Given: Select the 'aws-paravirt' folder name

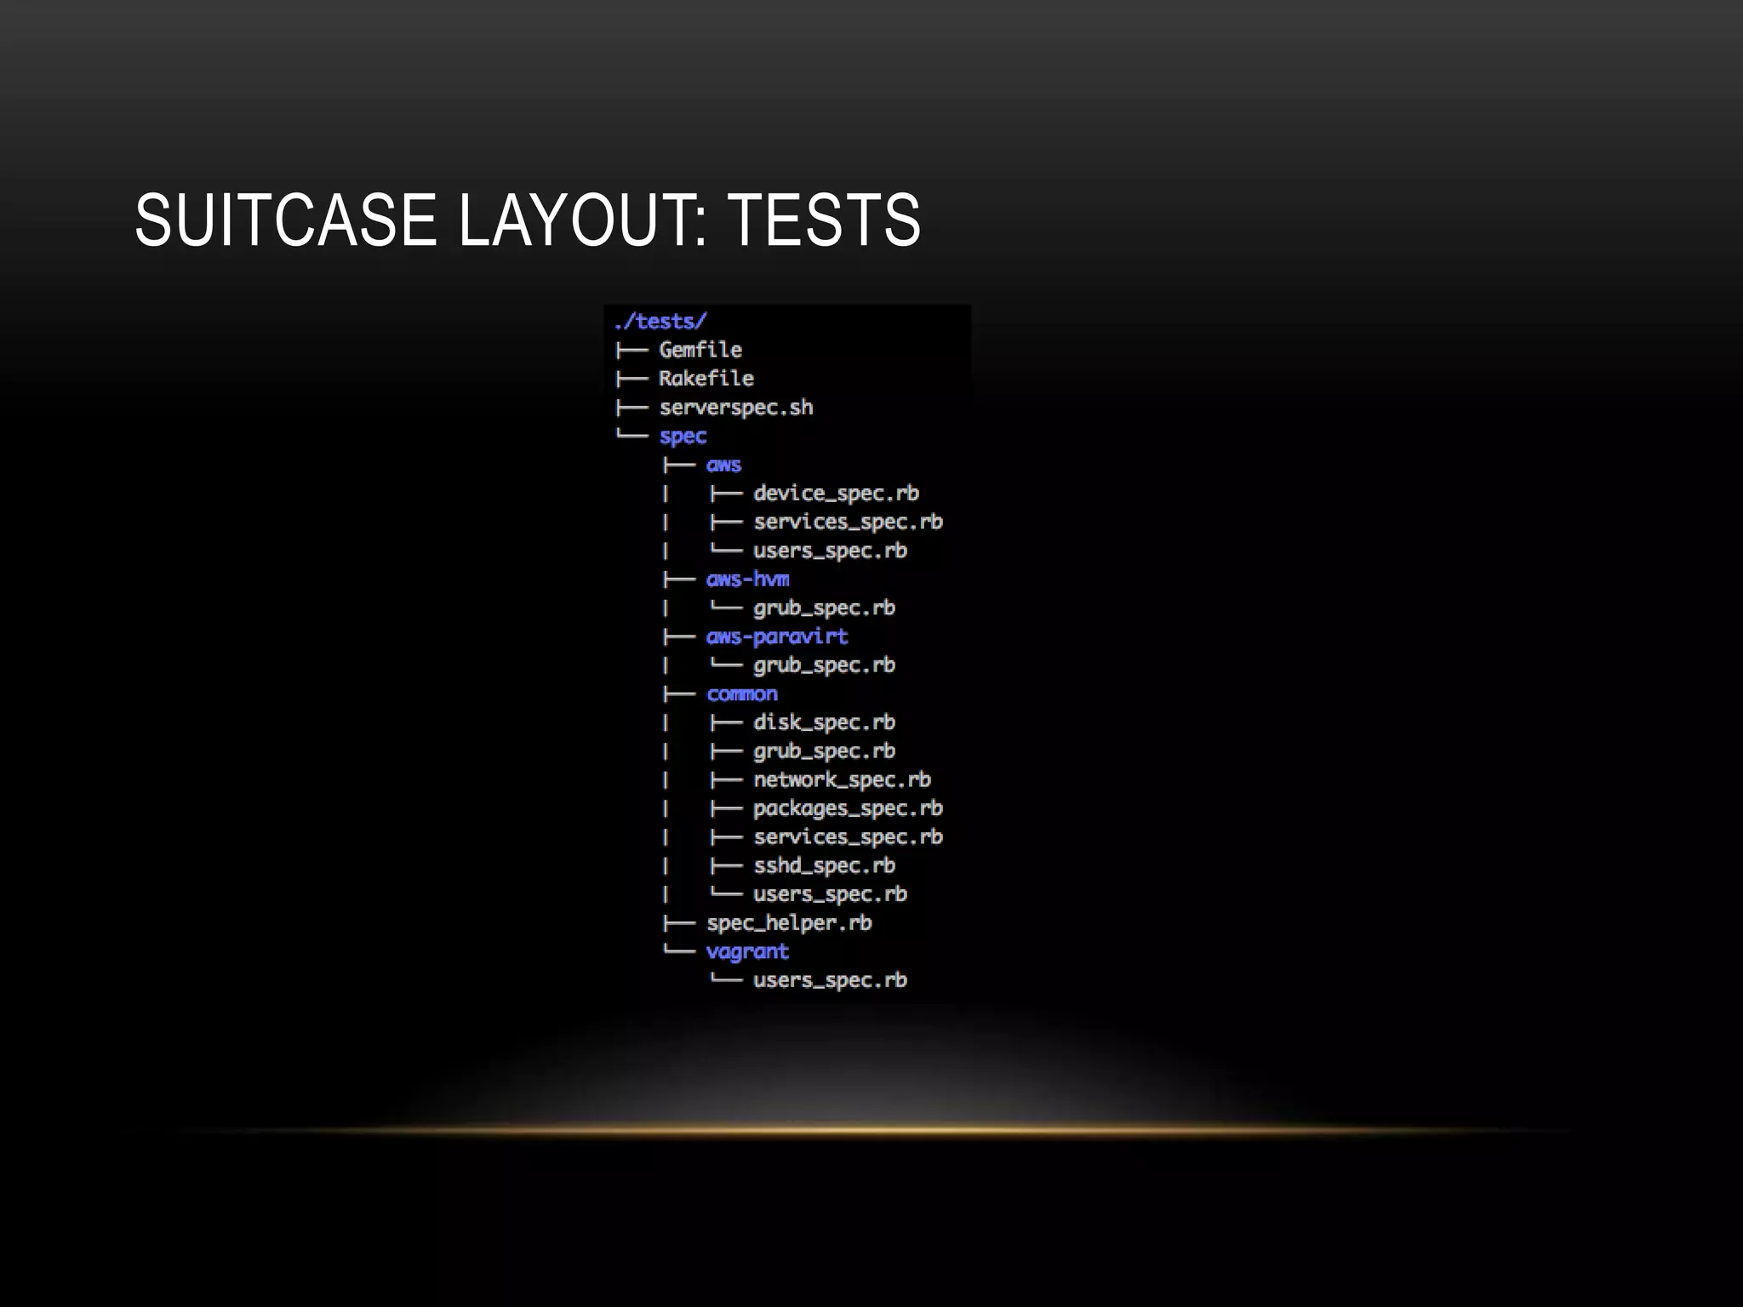Looking at the screenshot, I should pos(777,636).
